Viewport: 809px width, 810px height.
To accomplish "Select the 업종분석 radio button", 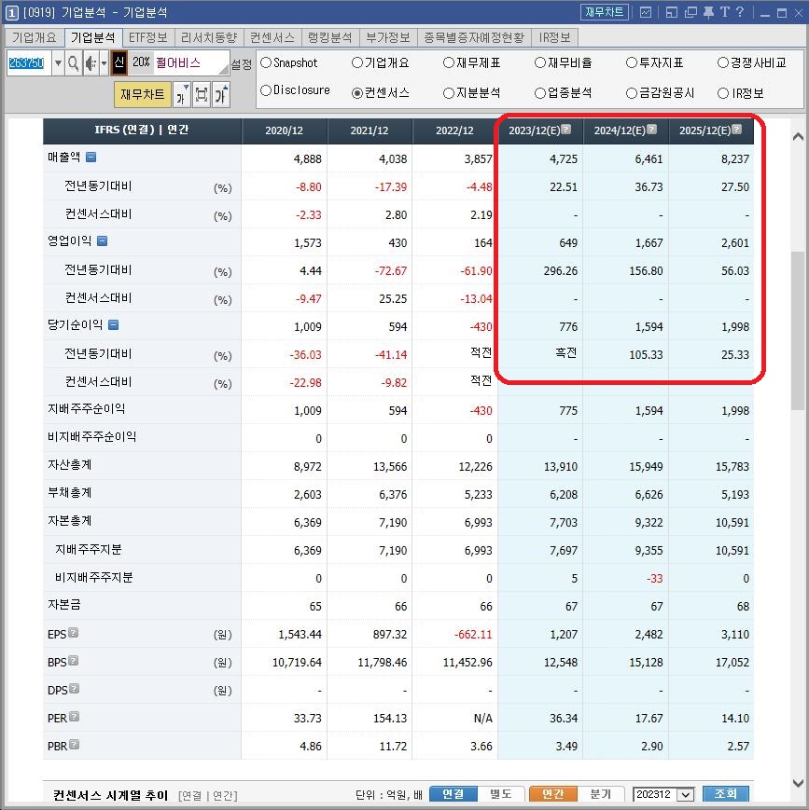I will [x=540, y=93].
